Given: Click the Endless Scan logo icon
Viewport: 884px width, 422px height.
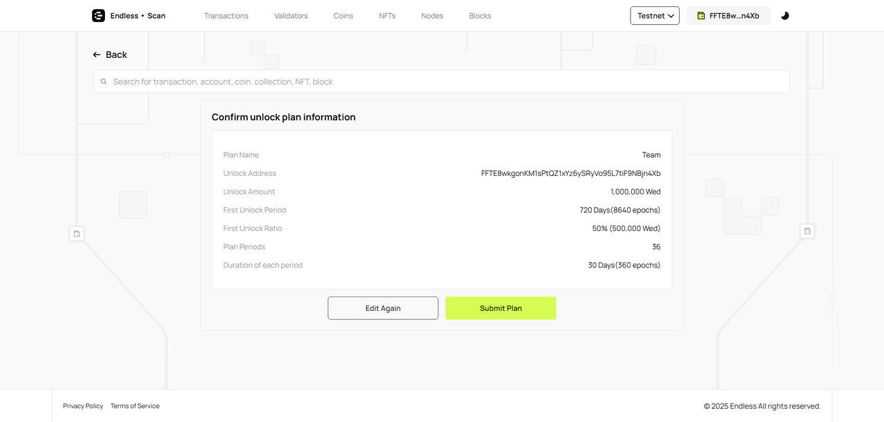Looking at the screenshot, I should click(98, 16).
